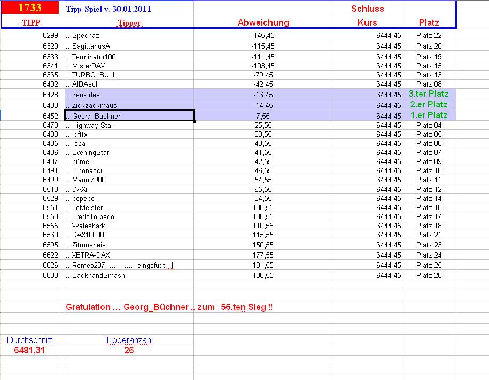Image resolution: width=489 pixels, height=380 pixels.
Task: Click the Durchschnitt label
Action: click(29, 340)
